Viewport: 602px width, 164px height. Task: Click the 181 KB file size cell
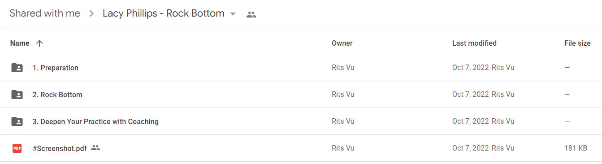pyautogui.click(x=576, y=148)
